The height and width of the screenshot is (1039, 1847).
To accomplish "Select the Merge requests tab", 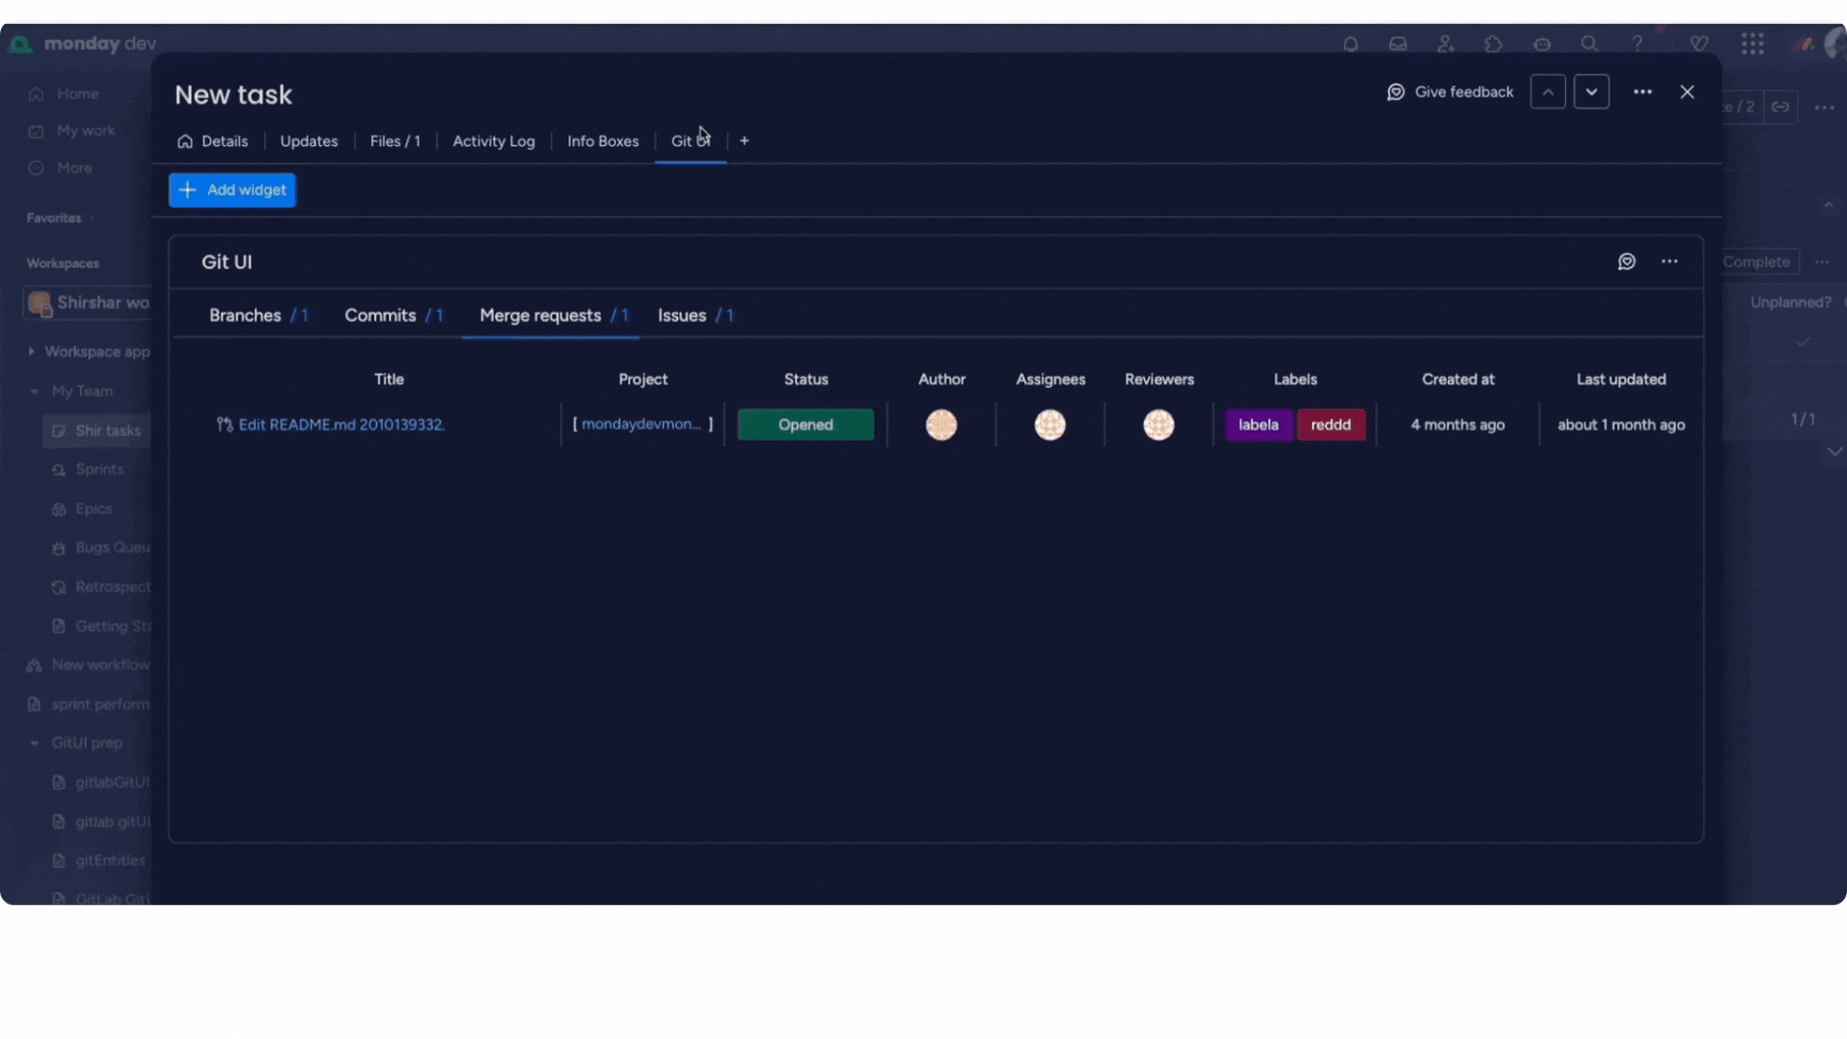I will point(553,316).
